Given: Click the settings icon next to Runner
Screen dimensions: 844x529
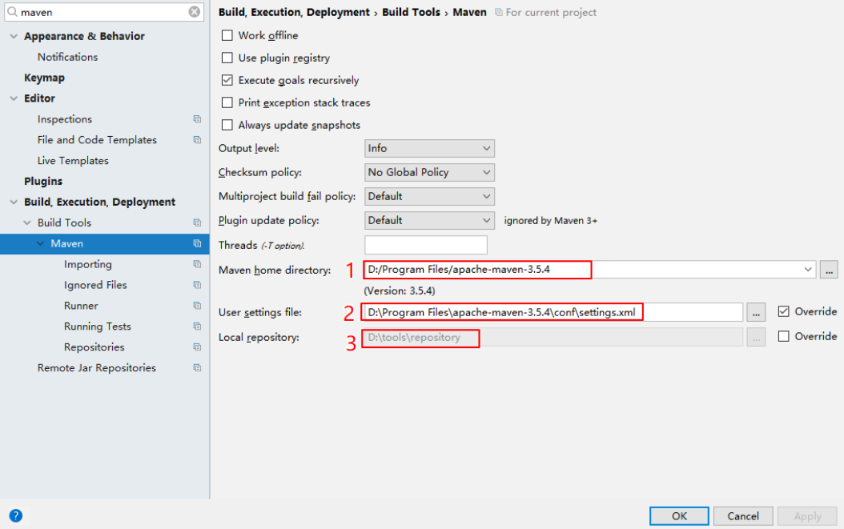Looking at the screenshot, I should tap(196, 305).
